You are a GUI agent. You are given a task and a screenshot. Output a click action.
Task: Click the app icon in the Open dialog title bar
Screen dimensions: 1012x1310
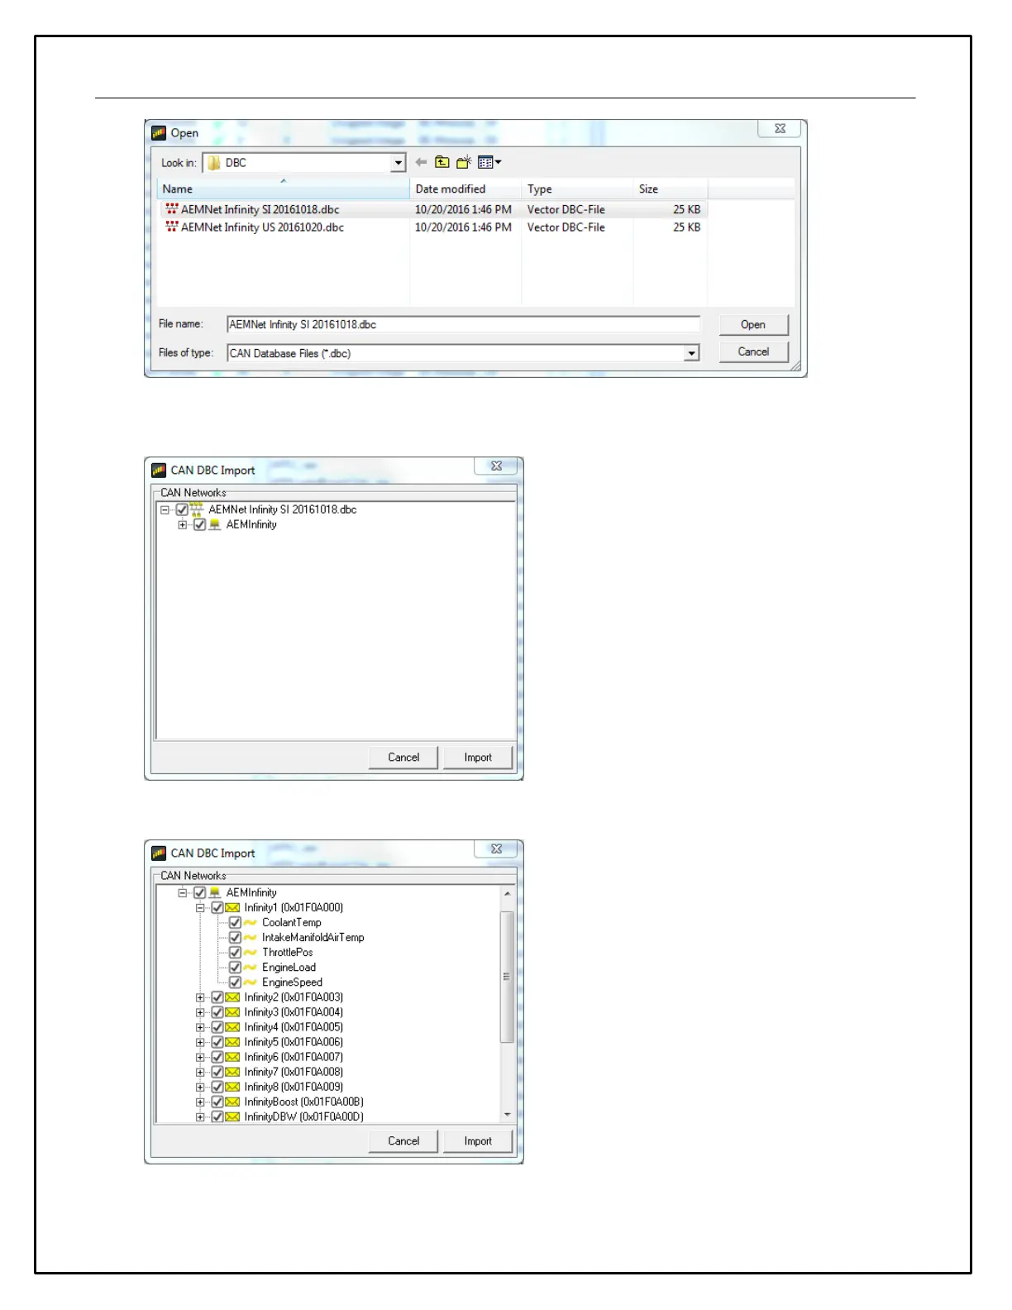(159, 133)
